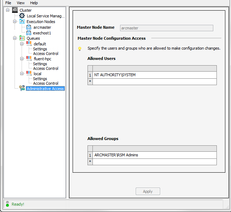Click the Local Service Manager gear icon

(x=22, y=16)
